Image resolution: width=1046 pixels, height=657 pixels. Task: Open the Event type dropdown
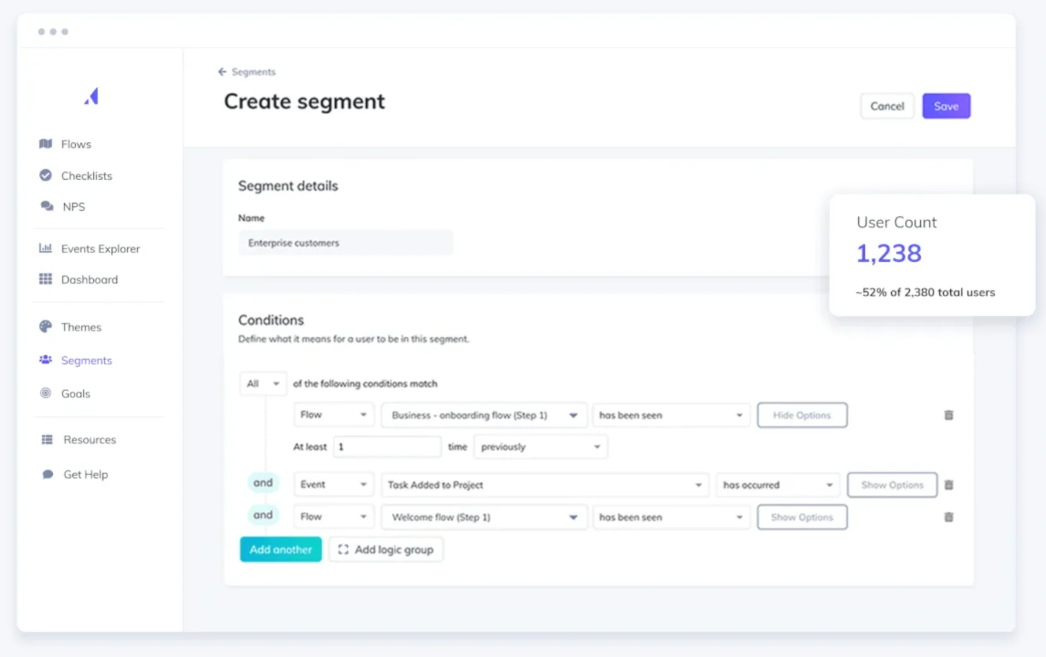(x=333, y=485)
